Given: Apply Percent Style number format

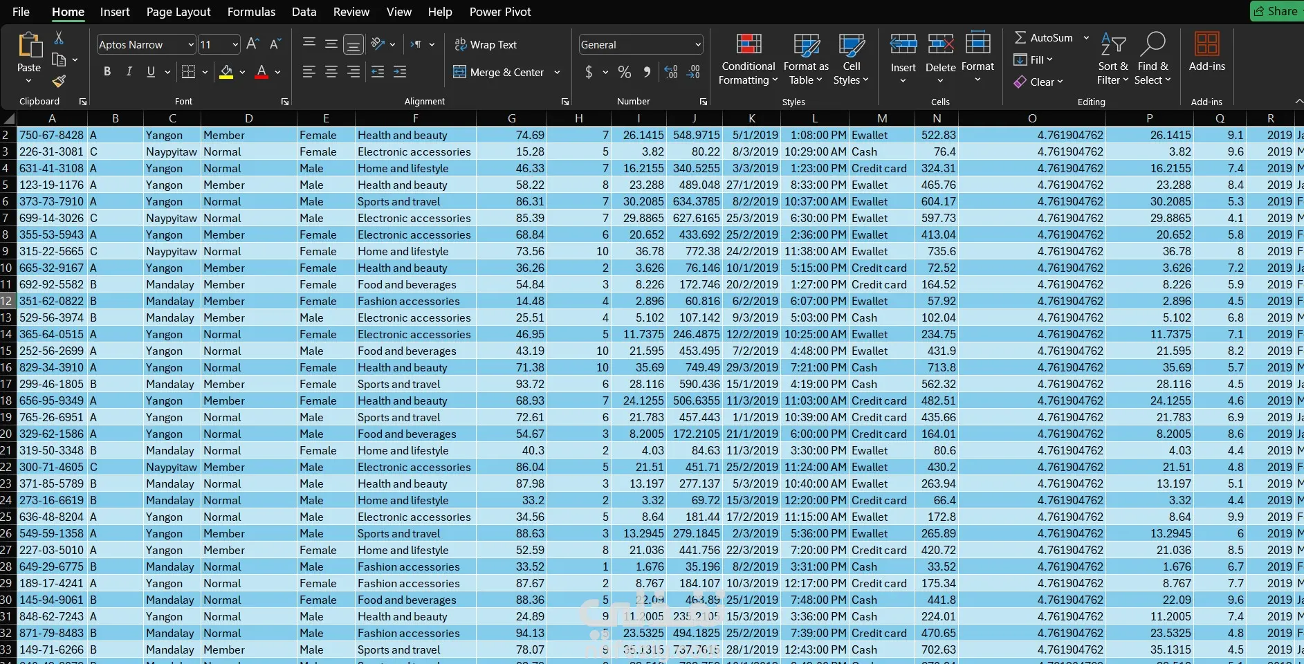Looking at the screenshot, I should (624, 72).
